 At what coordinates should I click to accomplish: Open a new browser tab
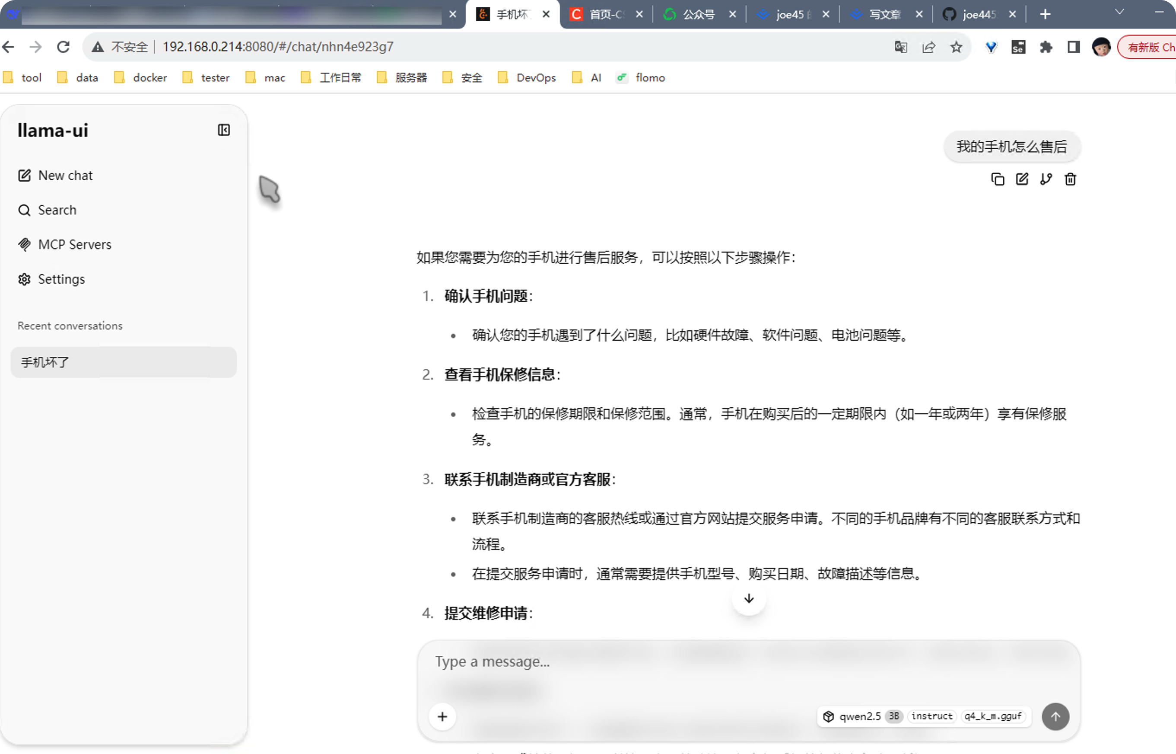coord(1046,15)
